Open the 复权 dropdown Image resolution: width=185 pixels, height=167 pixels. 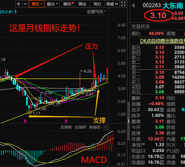[37, 4]
